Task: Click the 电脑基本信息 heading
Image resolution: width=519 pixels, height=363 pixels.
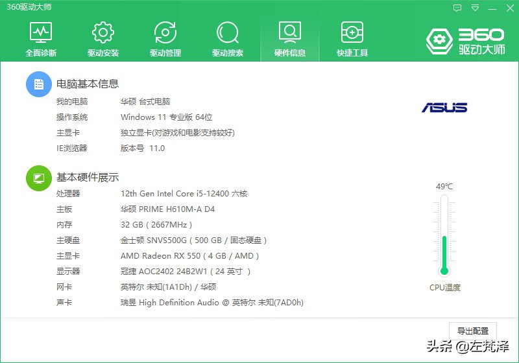Action: click(x=88, y=84)
